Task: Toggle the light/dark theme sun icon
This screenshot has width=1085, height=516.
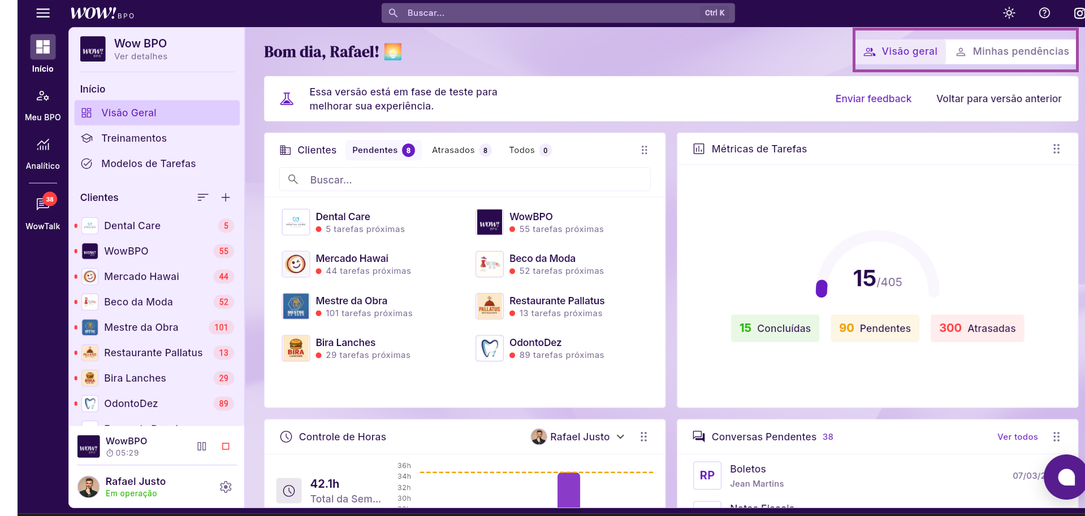Action: pyautogui.click(x=1009, y=13)
